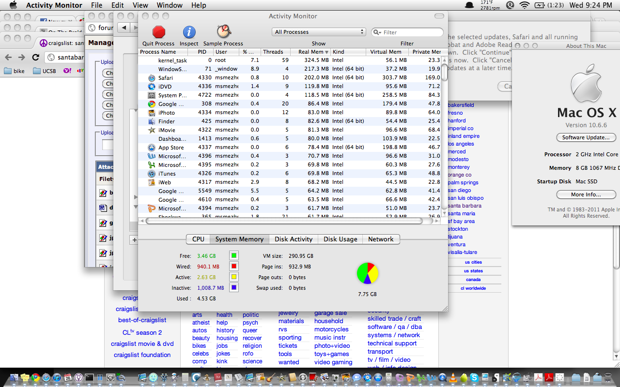The height and width of the screenshot is (387, 620).
Task: Go back in the Chrome window
Action: click(x=8, y=57)
